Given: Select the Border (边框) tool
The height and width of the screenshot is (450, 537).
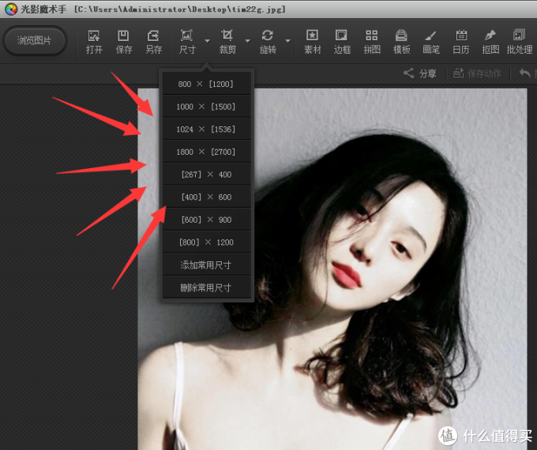Looking at the screenshot, I should (342, 41).
